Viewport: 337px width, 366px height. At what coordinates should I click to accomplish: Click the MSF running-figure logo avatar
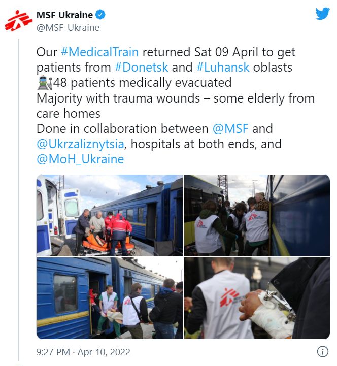pos(18,21)
